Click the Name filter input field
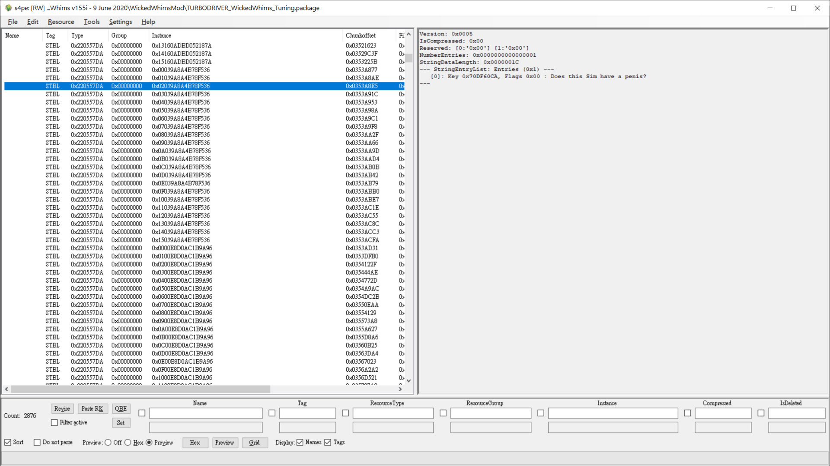This screenshot has width=830, height=466. coord(206,413)
